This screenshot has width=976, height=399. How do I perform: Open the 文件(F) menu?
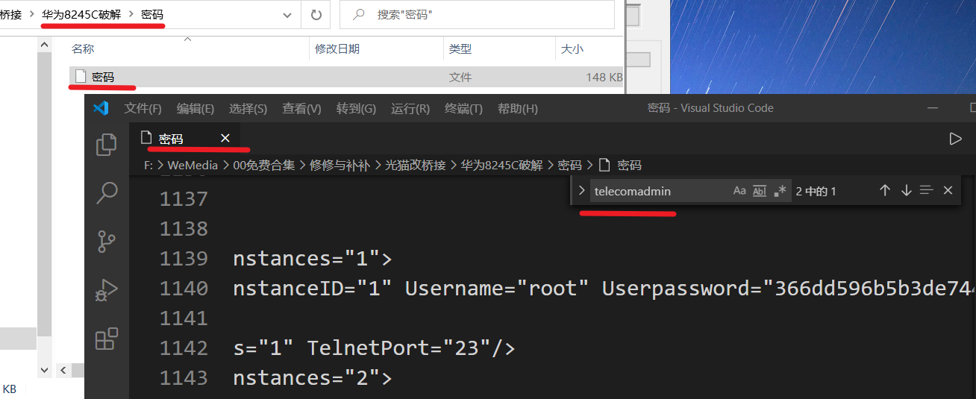pos(143,108)
